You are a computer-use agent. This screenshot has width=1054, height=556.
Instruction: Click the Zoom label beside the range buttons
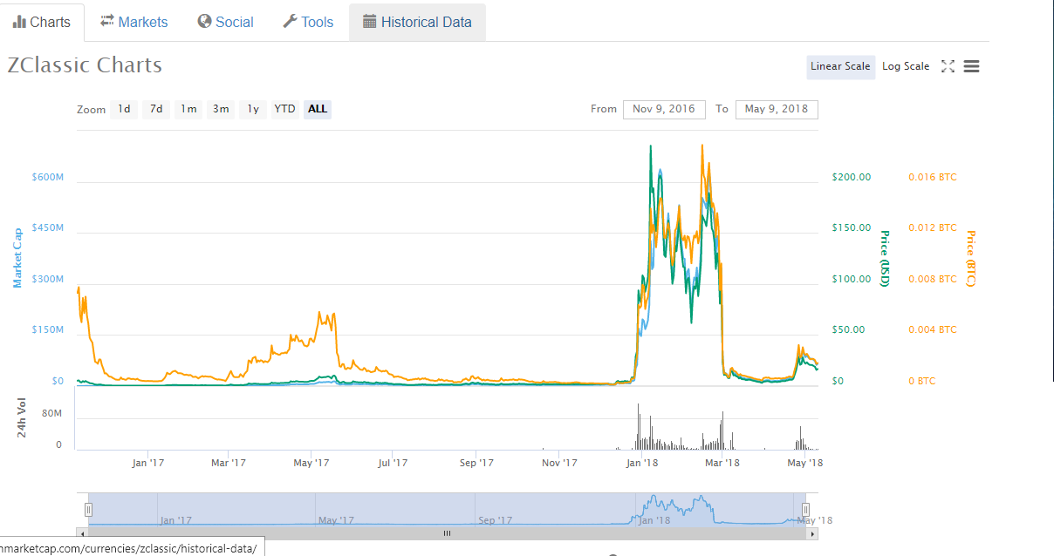pos(92,110)
